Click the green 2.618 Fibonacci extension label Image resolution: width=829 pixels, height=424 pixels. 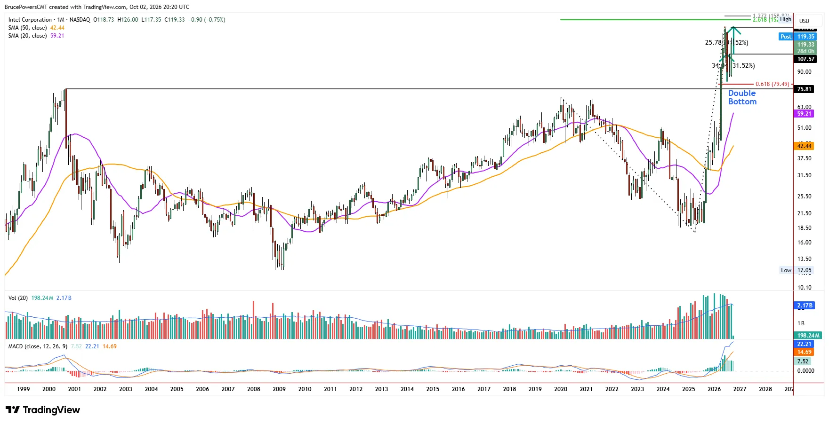coord(765,20)
